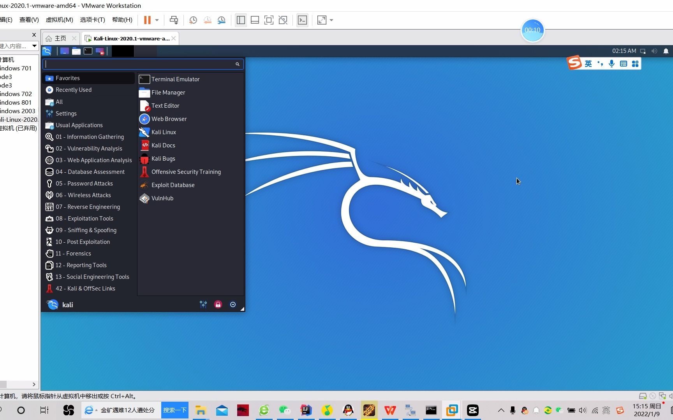Open 13 - Social Engineering Tools category
673x420 pixels.
click(x=88, y=277)
